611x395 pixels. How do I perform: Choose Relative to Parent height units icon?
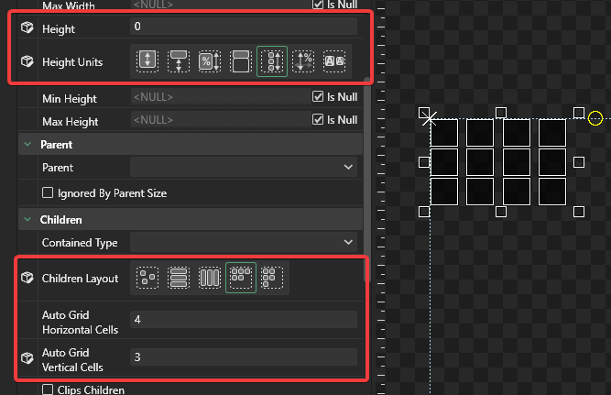click(x=179, y=61)
